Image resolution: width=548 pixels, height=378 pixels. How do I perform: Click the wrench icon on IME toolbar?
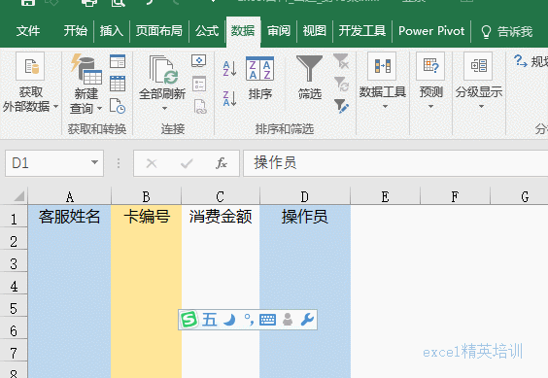point(307,320)
